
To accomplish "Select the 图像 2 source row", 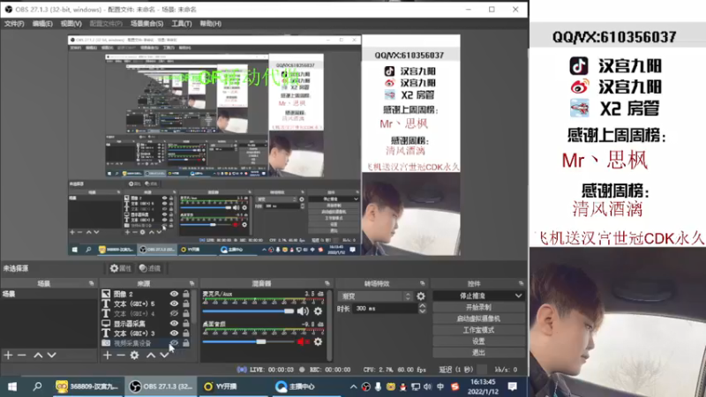I will click(146, 294).
